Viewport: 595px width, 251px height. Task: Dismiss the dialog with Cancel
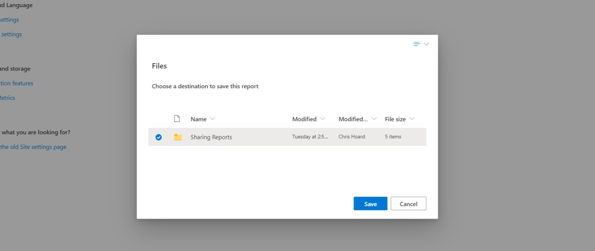[408, 204]
